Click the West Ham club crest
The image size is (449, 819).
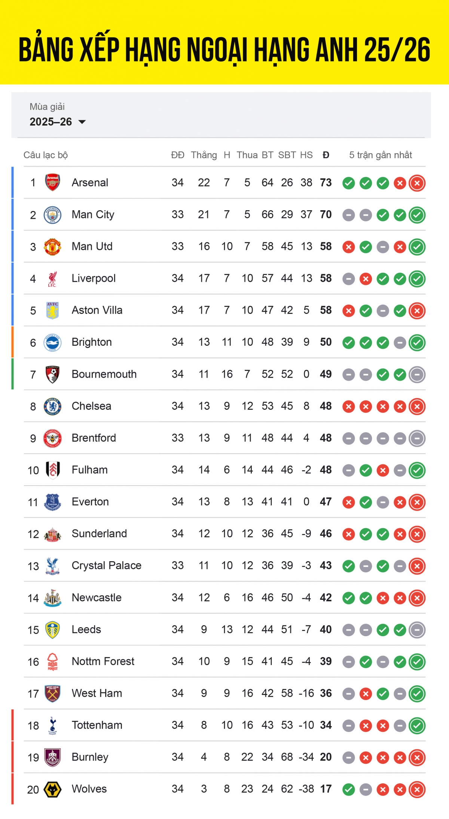coord(52,693)
